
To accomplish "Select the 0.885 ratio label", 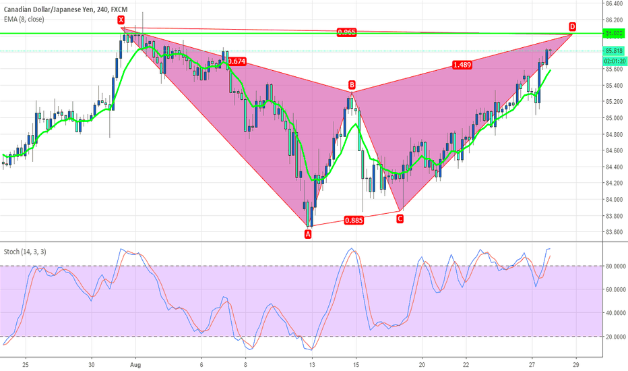I will pos(354,220).
